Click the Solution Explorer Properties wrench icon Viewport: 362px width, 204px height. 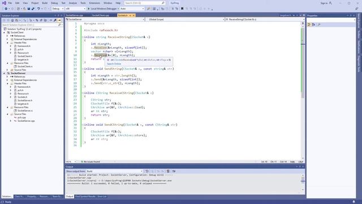pos(55,20)
